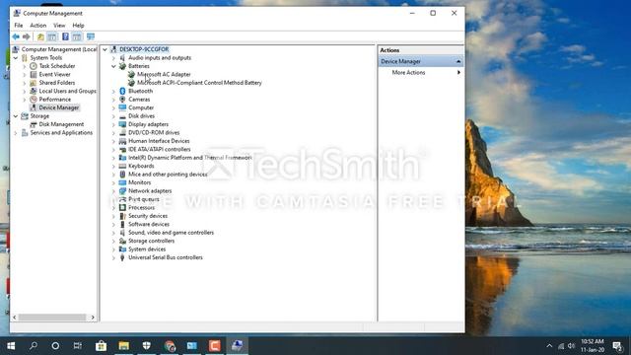Click the Scan for hardware changes monitor icon
The width and height of the screenshot is (631, 355).
click(x=91, y=37)
